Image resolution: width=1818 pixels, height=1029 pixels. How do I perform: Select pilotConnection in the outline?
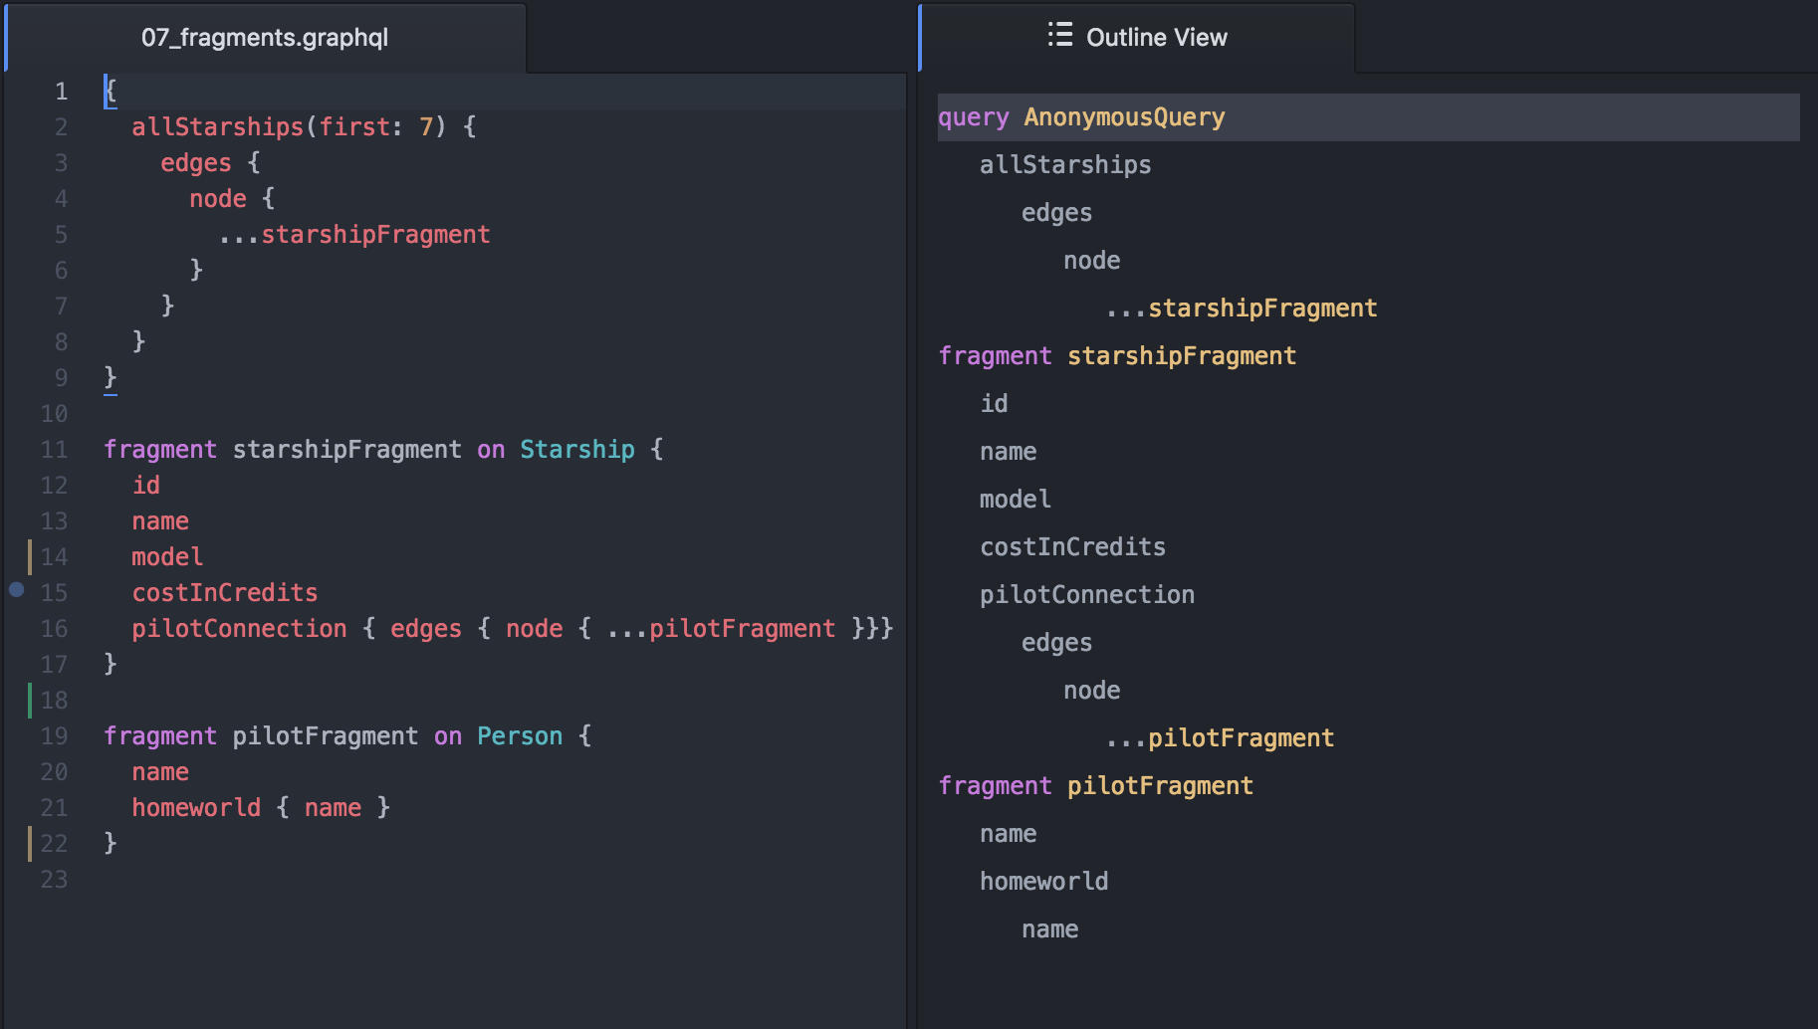click(x=1087, y=595)
